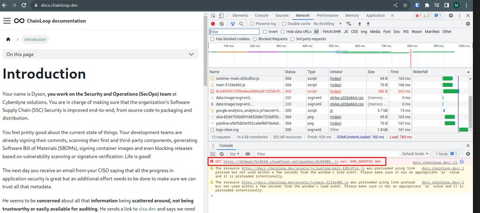Select the logo-clear.svg request row

[x=339, y=130]
